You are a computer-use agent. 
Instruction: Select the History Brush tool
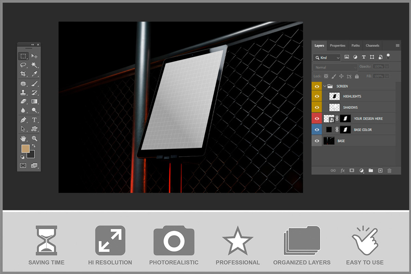click(34, 92)
